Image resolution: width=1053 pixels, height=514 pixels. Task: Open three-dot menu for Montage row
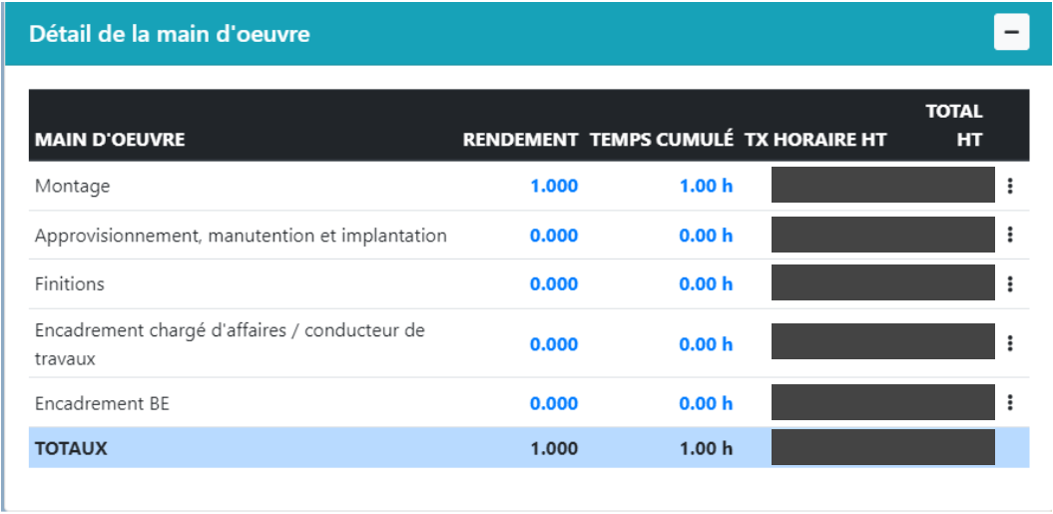coord(1010,186)
